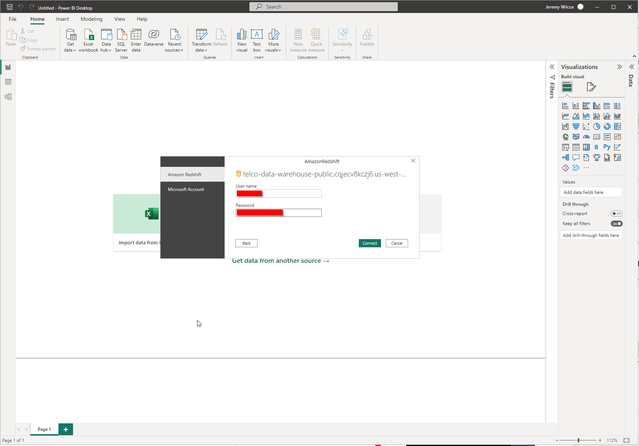This screenshot has width=639, height=446.
Task: Toggle the Cross-report switch
Action: pos(617,214)
